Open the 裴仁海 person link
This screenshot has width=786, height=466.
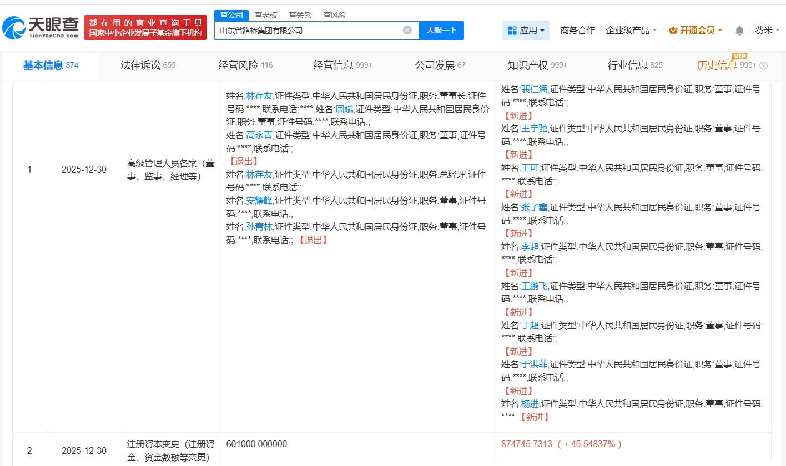pyautogui.click(x=534, y=89)
